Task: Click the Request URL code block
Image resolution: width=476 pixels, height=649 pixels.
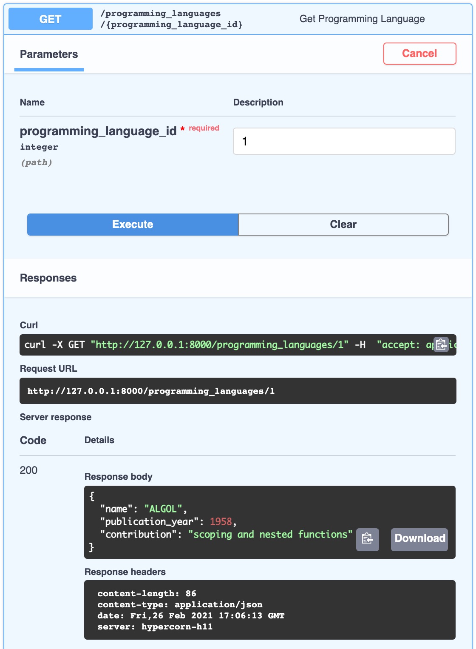Action: (x=238, y=391)
